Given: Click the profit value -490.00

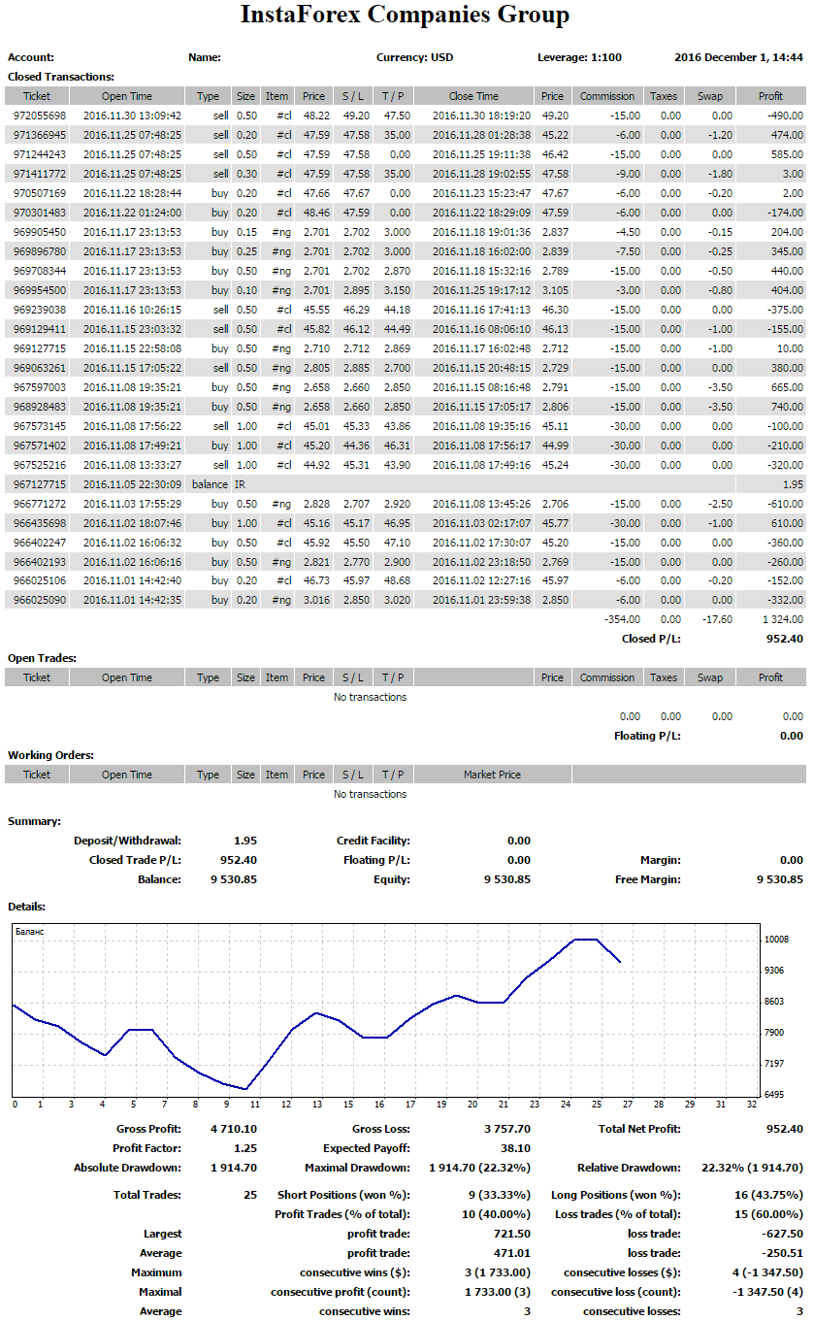Looking at the screenshot, I should 784,116.
